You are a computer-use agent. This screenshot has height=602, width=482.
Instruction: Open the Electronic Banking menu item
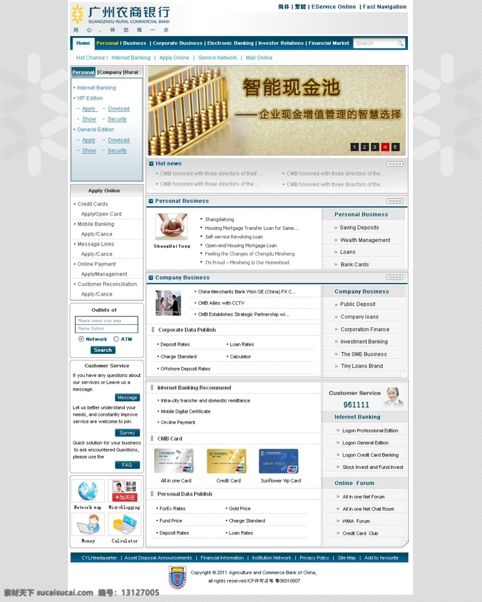pyautogui.click(x=231, y=43)
